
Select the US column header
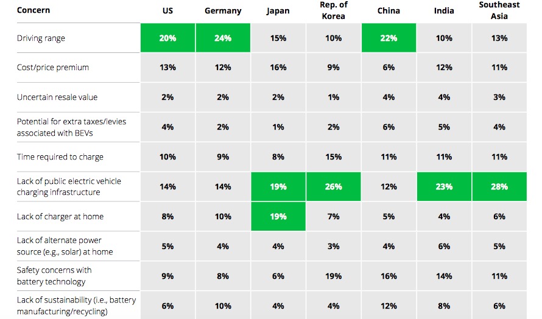[167, 11]
